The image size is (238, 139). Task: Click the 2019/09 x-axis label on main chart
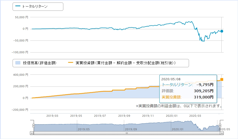124,116
